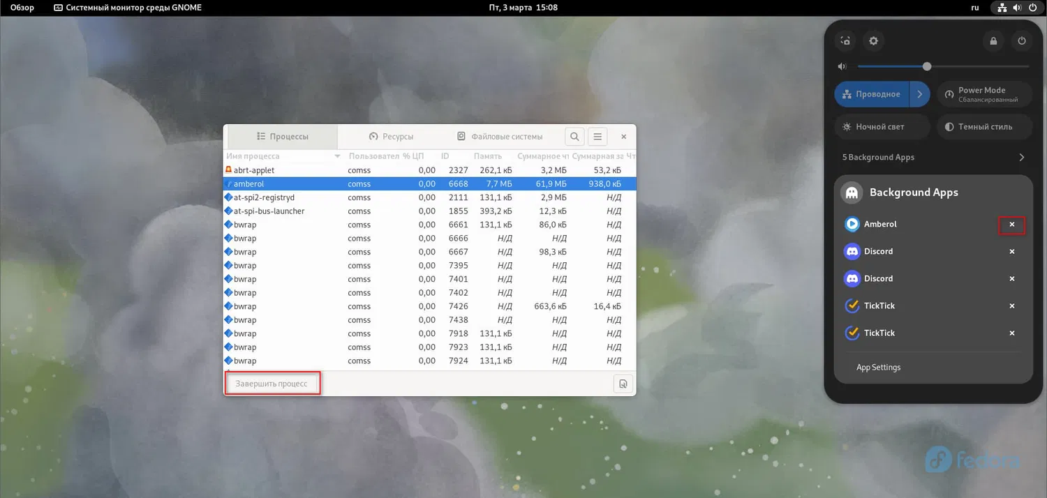Viewport: 1047px width, 498px height.
Task: Enable Ночной свет night light
Action: point(882,127)
